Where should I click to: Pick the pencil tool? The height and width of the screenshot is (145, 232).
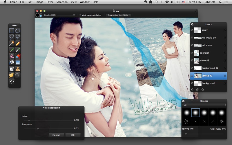(x=18, y=43)
